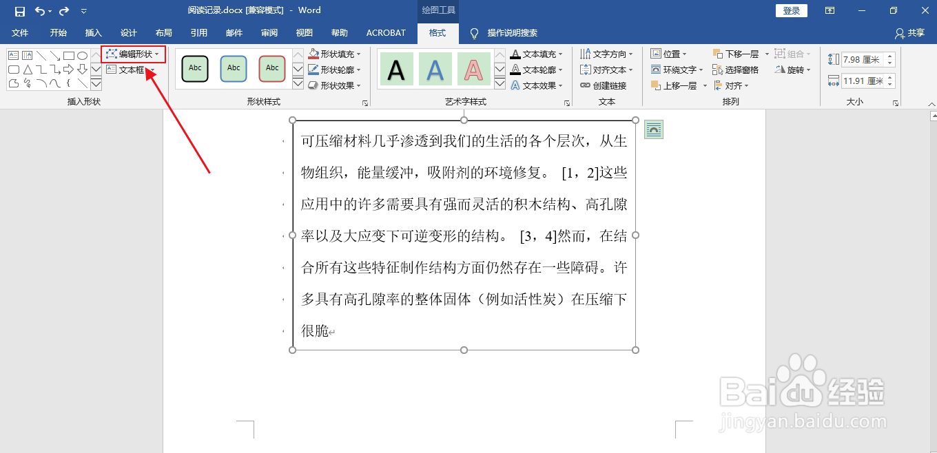Click the 登录 sign-in button

792,11
